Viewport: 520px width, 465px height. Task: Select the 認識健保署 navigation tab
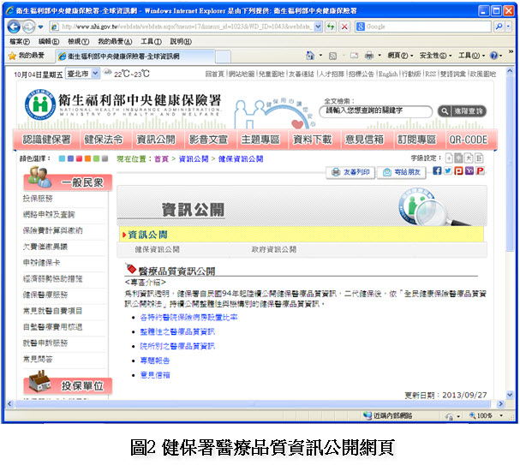click(46, 140)
